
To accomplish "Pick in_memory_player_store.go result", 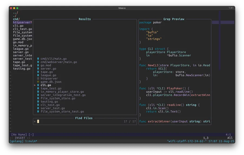I will pos(62,92).
